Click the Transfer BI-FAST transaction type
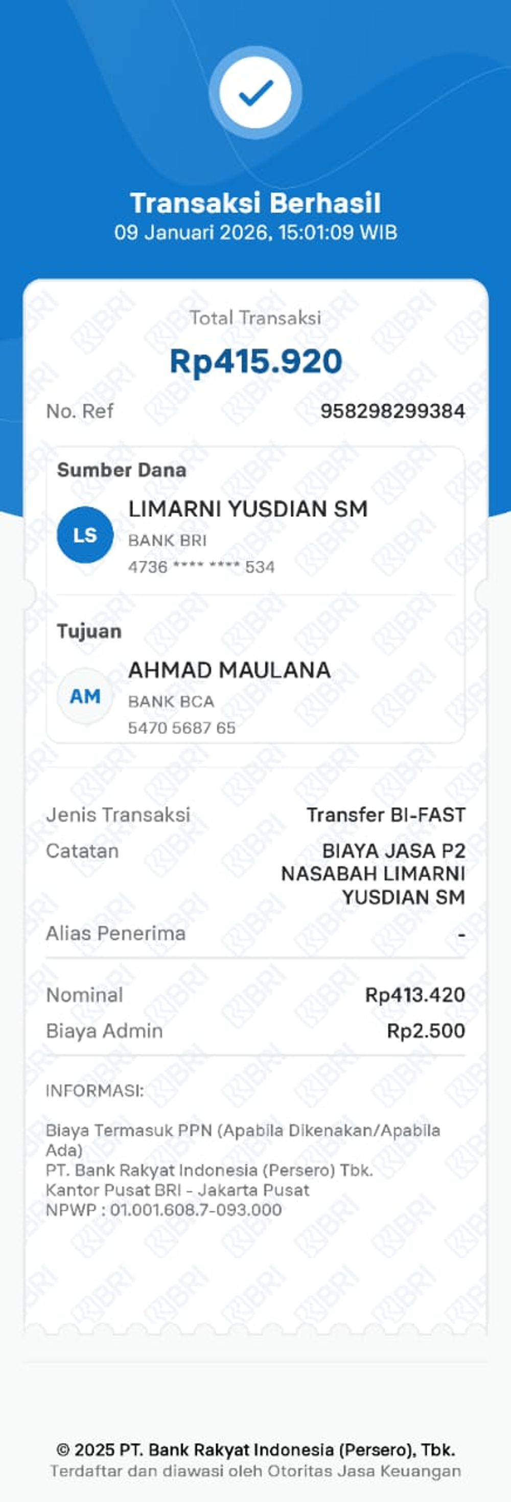This screenshot has height=1502, width=511. (x=386, y=814)
